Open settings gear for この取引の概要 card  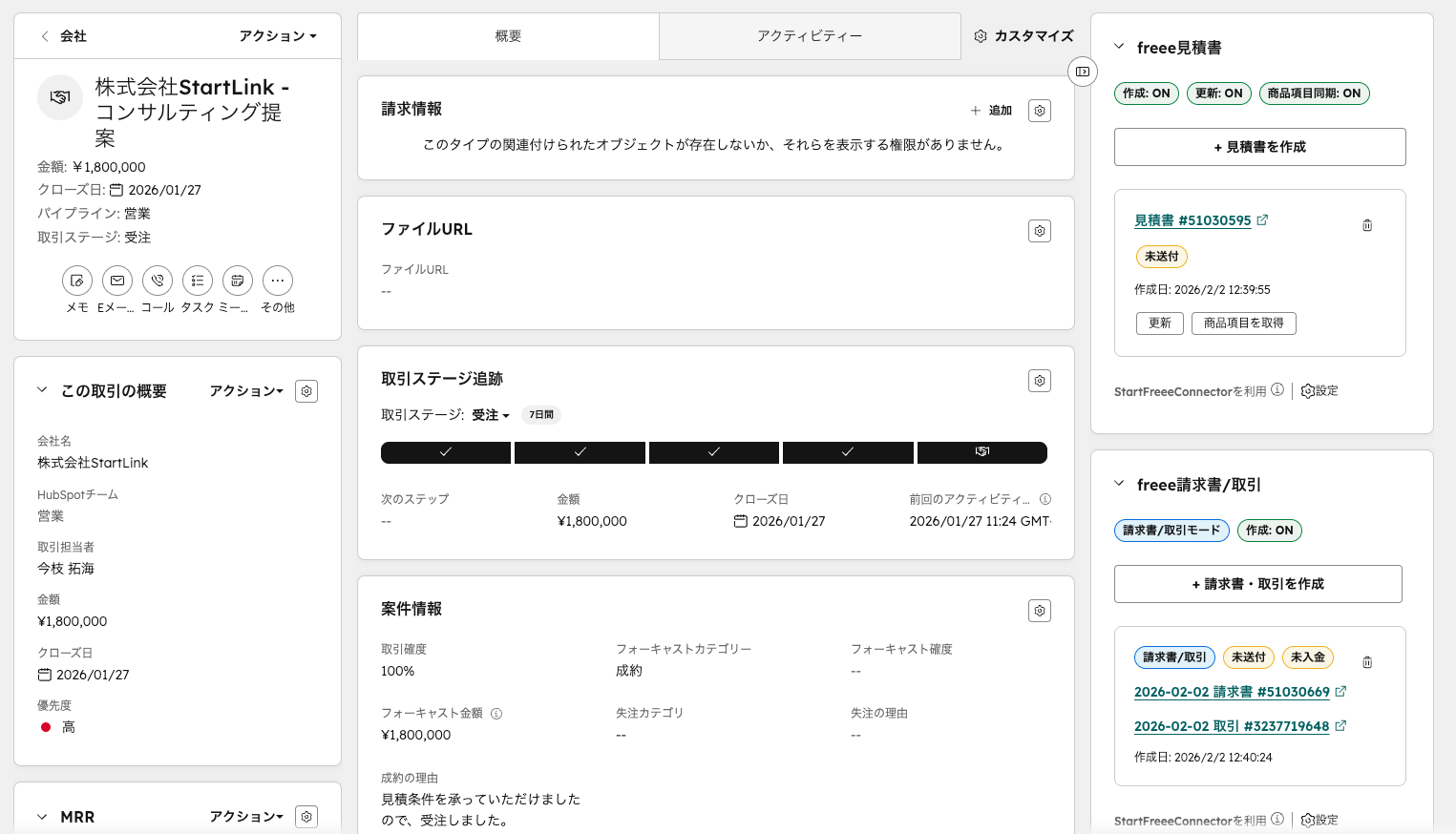306,391
